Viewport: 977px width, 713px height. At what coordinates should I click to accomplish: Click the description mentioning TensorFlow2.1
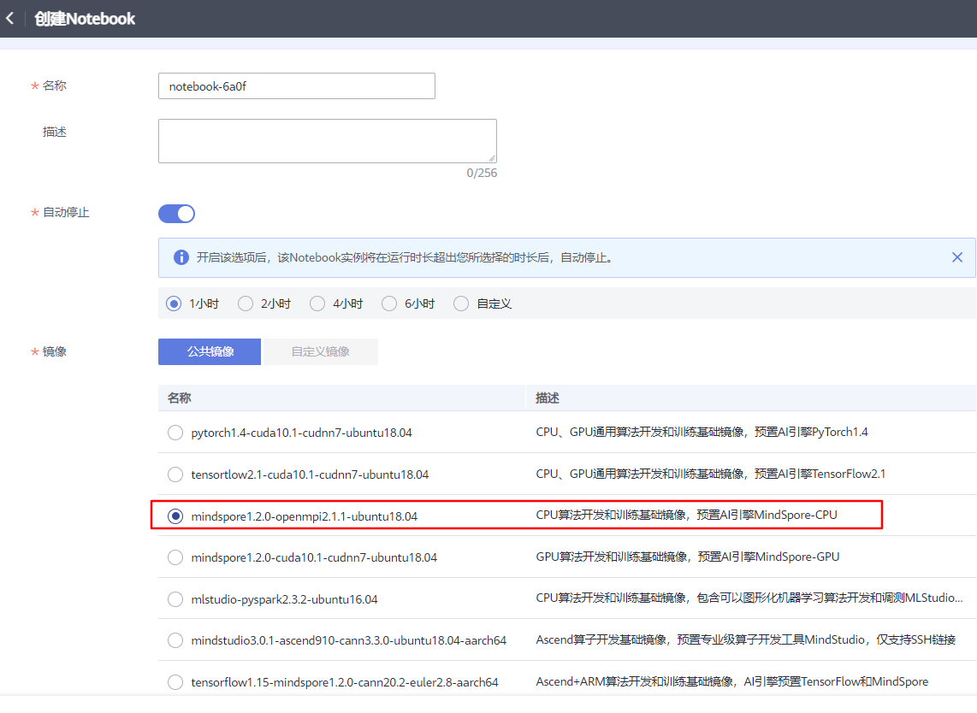(x=710, y=474)
